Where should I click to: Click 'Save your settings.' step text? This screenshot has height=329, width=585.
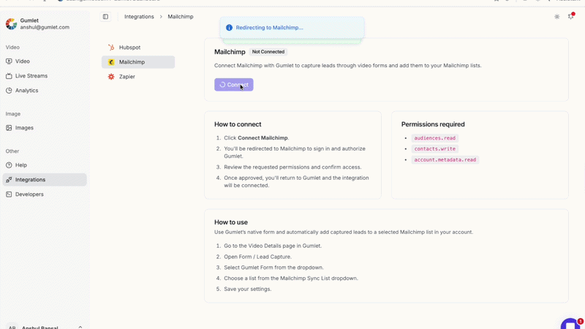[248, 289]
